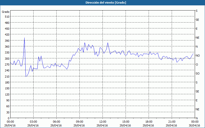Click the 360 degree axis label

pyautogui.click(x=7, y=47)
